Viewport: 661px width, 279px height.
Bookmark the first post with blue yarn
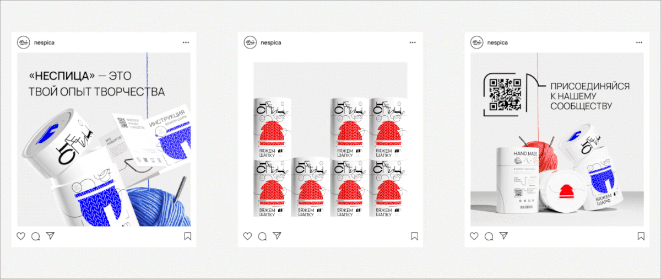(187, 236)
